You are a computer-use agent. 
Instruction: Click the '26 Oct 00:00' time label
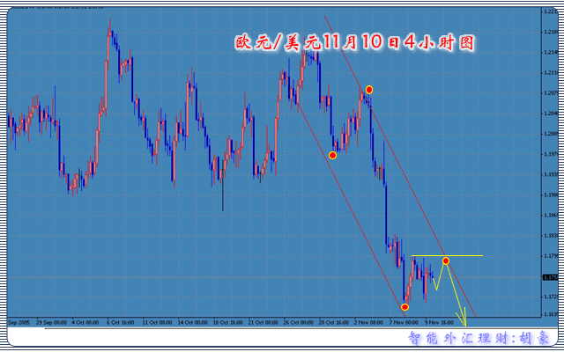click(299, 322)
